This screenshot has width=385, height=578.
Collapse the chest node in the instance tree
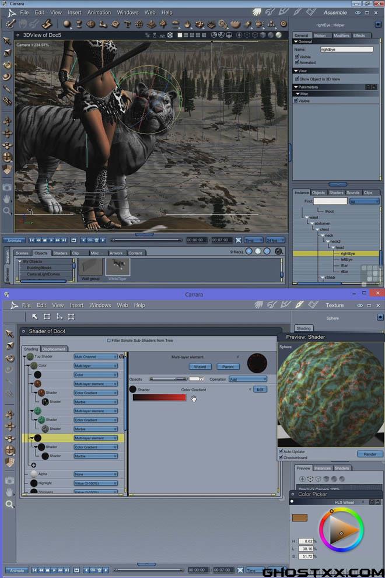click(x=317, y=229)
